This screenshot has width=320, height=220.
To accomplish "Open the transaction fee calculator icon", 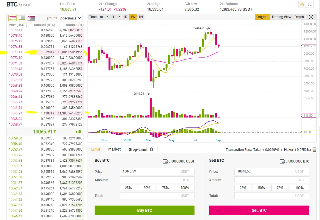I will pyautogui.click(x=314, y=150).
